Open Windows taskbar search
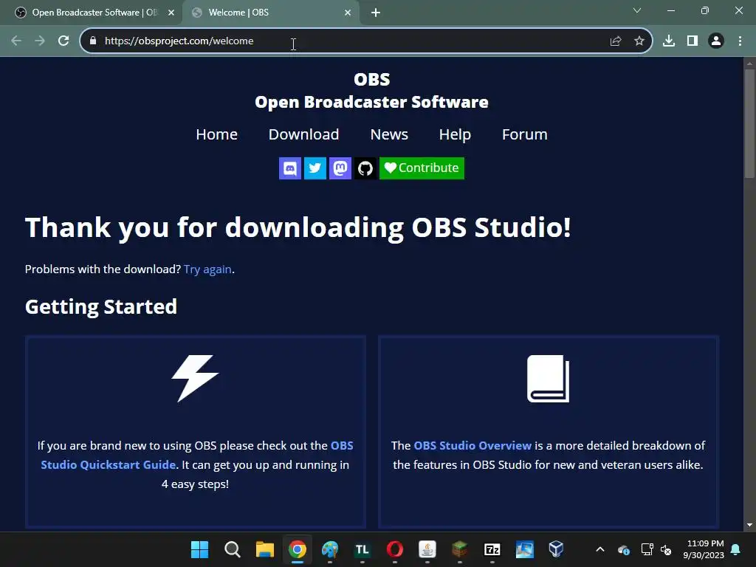This screenshot has width=756, height=567. [x=233, y=549]
